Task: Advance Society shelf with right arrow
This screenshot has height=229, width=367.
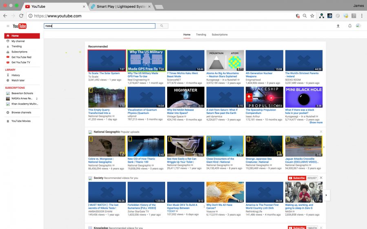Action: (x=326, y=195)
